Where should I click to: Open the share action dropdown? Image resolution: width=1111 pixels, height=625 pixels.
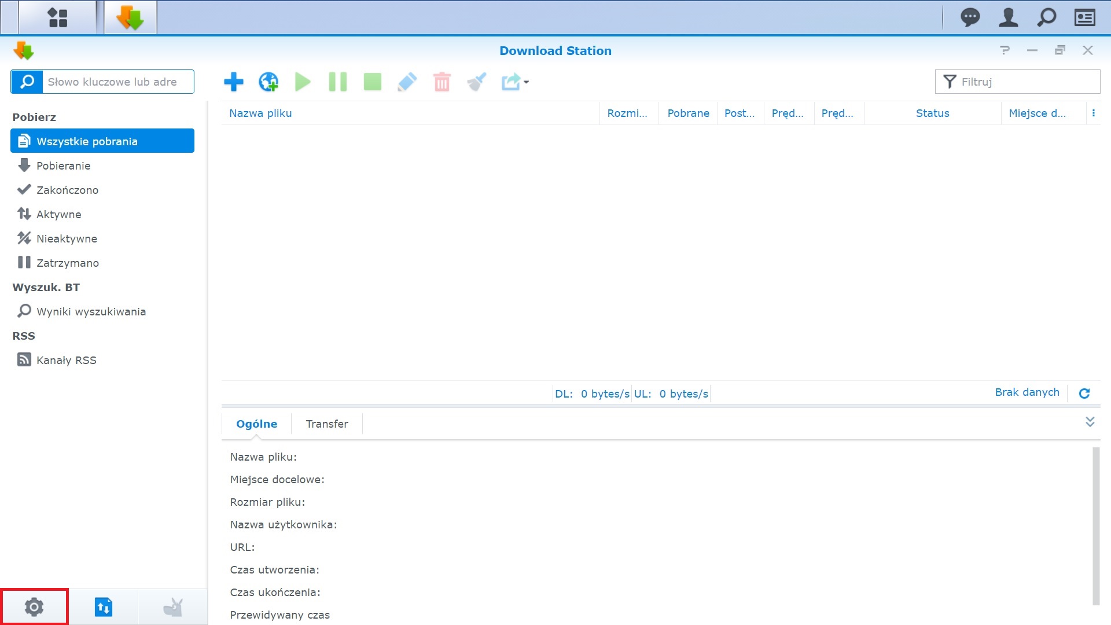coord(515,82)
